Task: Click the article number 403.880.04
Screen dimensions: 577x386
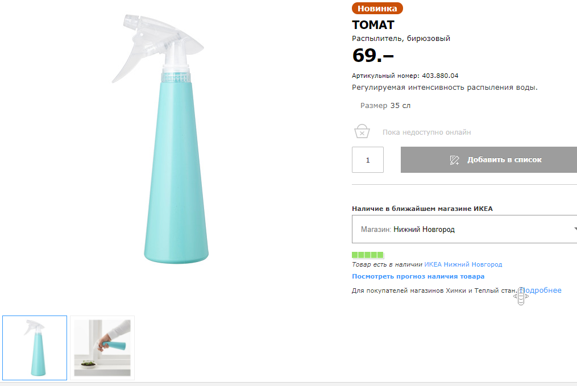Action: tap(440, 76)
